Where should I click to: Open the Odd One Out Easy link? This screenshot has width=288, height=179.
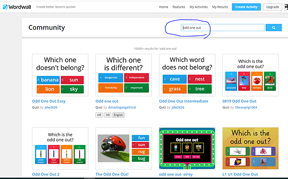coord(48,101)
